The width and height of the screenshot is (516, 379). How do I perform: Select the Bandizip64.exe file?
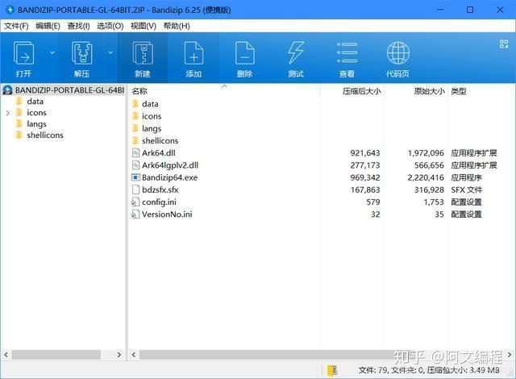pos(169,177)
